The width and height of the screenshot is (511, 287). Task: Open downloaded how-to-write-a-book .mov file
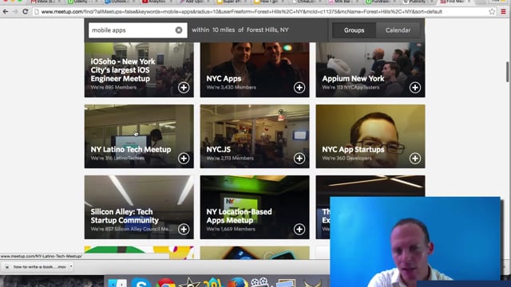point(36,267)
